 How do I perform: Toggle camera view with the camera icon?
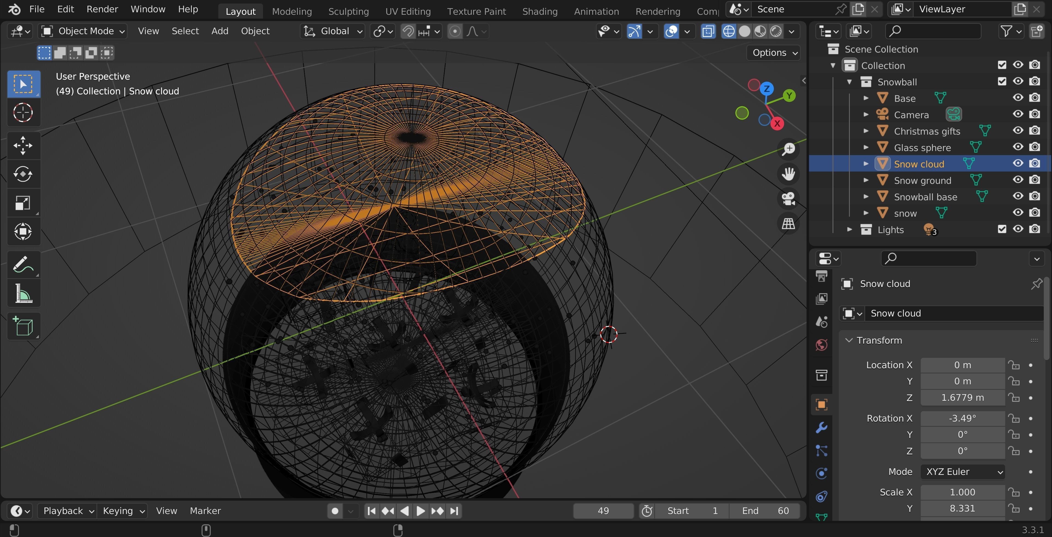click(788, 199)
